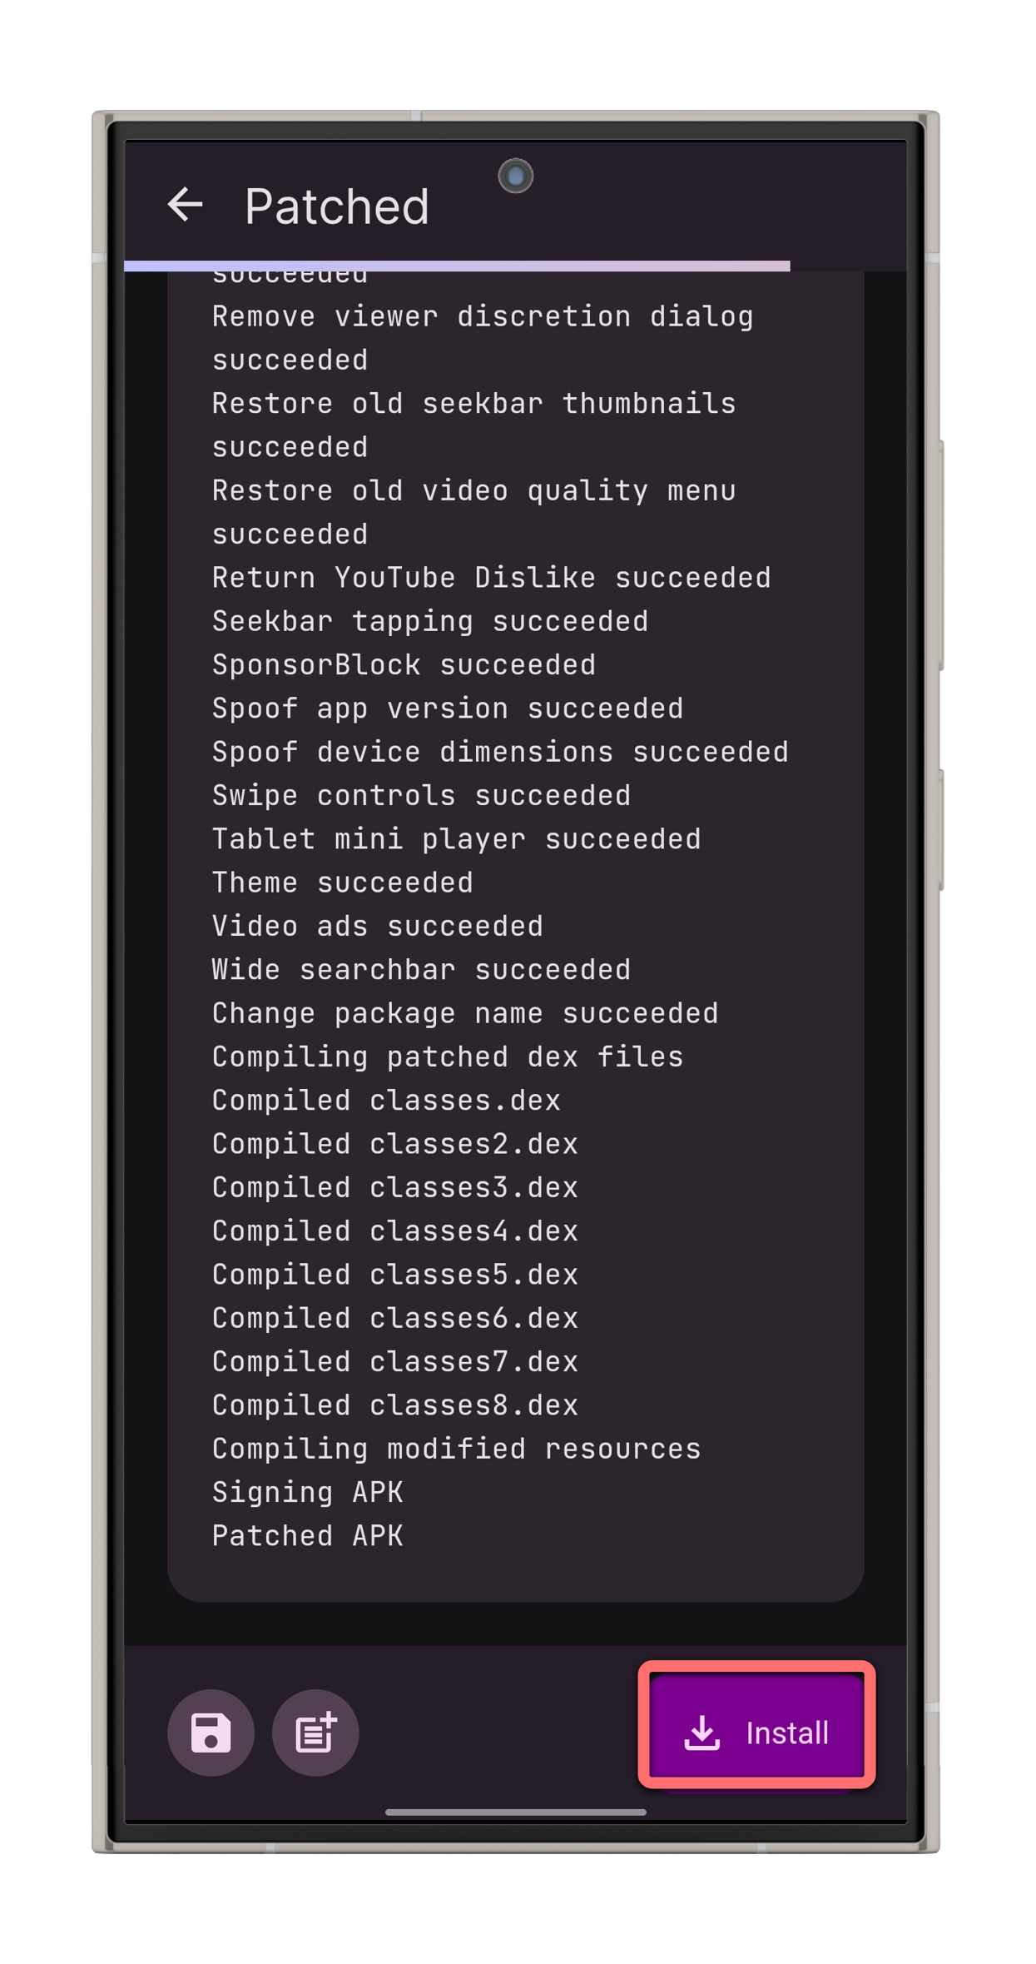
Task: Save the patched APK using the floppy disk icon
Action: tap(210, 1733)
